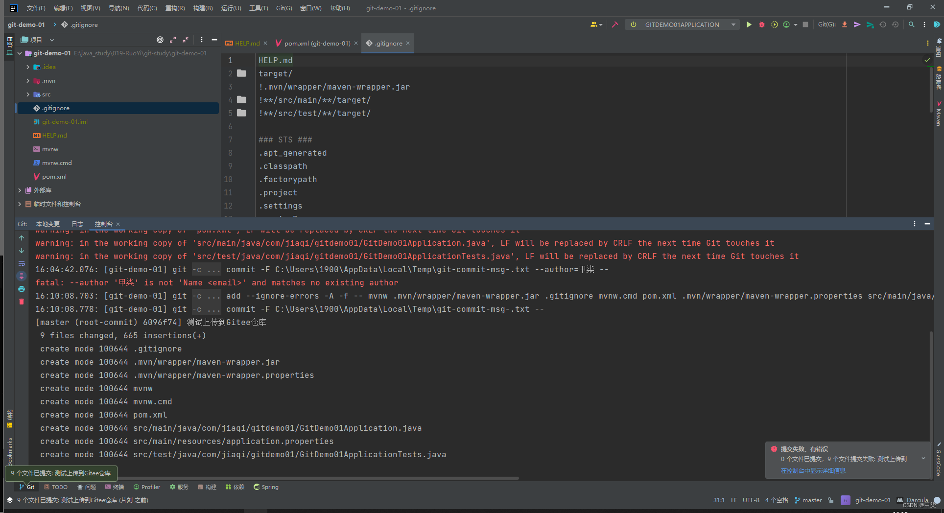Close the 控制台 tab

[118, 224]
